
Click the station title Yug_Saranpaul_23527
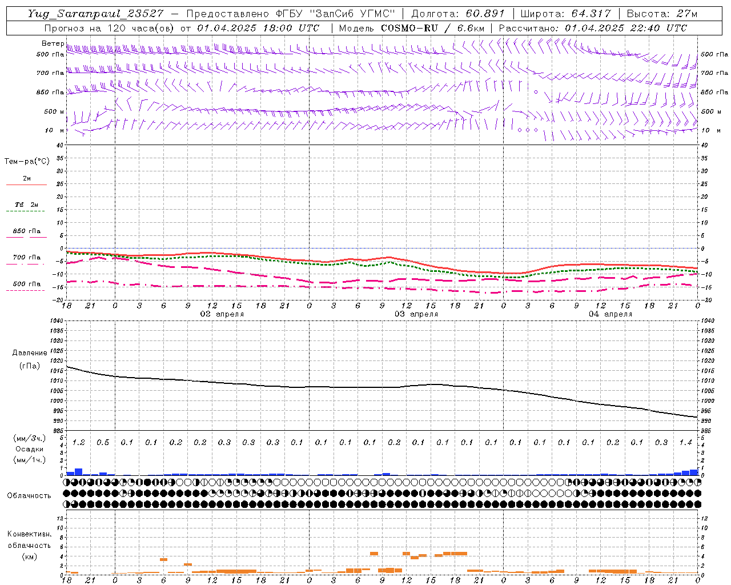tap(96, 14)
